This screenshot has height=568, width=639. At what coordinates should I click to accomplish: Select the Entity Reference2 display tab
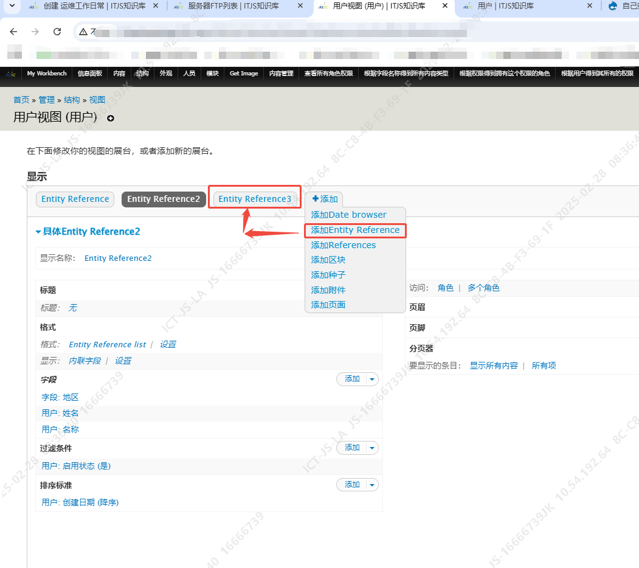[164, 199]
